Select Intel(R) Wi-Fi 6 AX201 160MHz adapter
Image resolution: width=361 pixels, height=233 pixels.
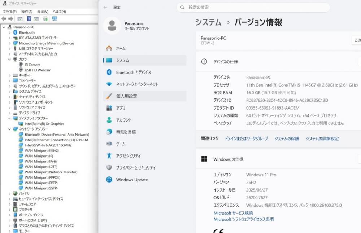tap(48, 145)
